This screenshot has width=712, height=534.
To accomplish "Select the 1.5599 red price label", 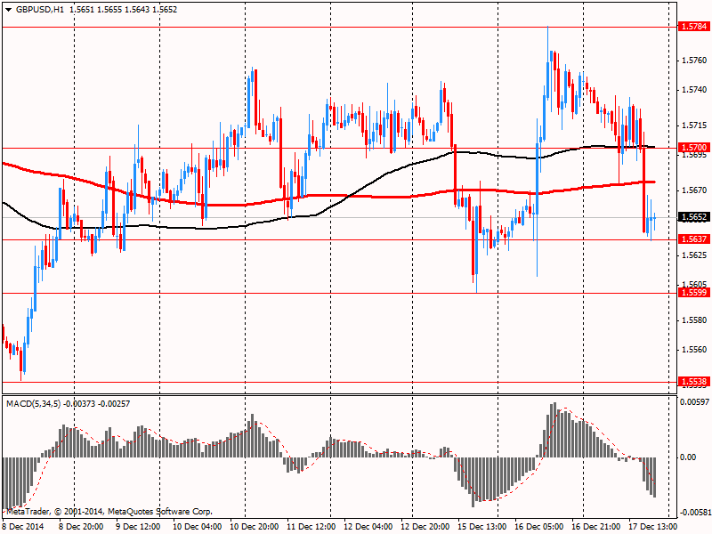I will 694,293.
